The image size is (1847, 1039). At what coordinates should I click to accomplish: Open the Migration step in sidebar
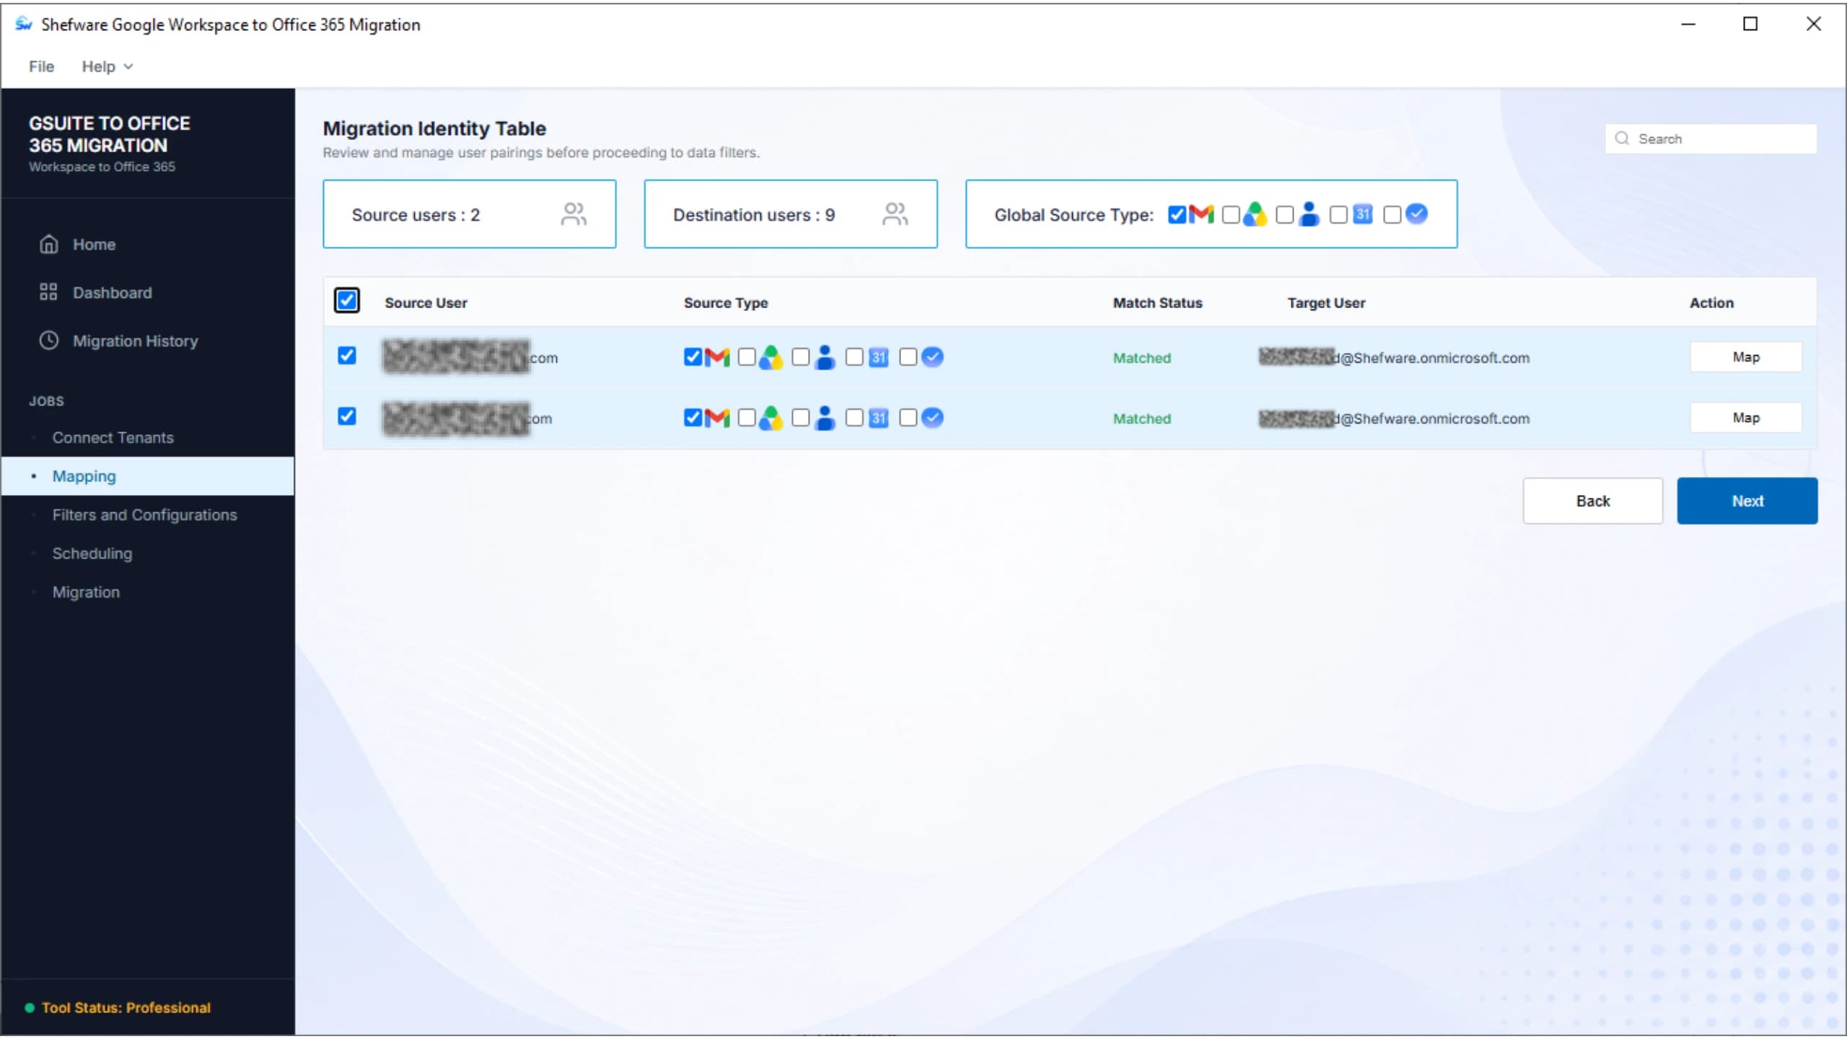pyautogui.click(x=86, y=592)
